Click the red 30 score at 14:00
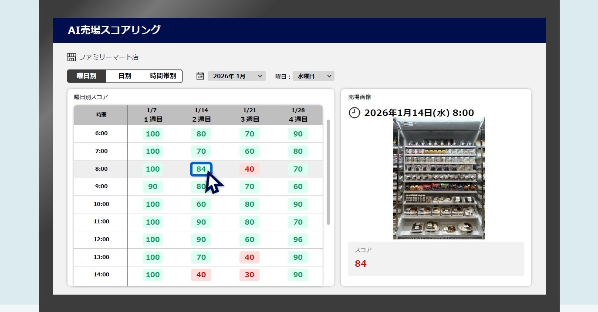 coord(249,275)
